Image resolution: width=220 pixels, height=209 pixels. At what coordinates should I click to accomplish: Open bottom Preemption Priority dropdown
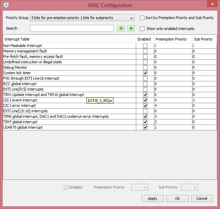(140, 187)
